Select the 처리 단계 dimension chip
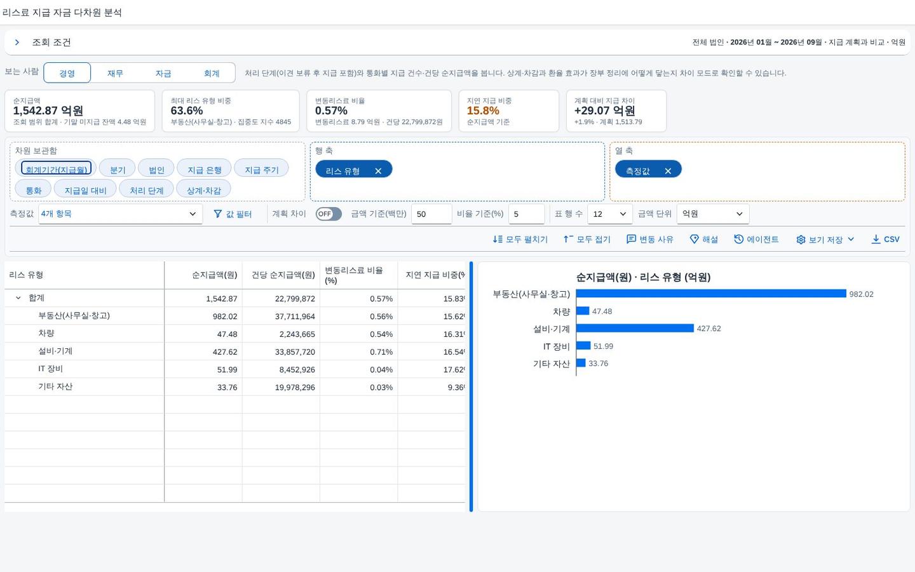The image size is (915, 572). click(x=146, y=189)
